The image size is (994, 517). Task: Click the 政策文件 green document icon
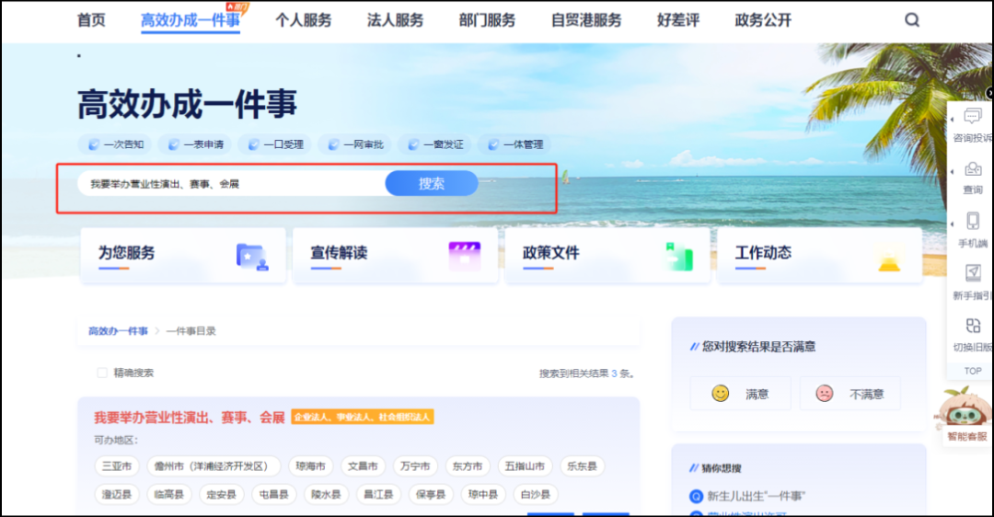[x=678, y=256]
